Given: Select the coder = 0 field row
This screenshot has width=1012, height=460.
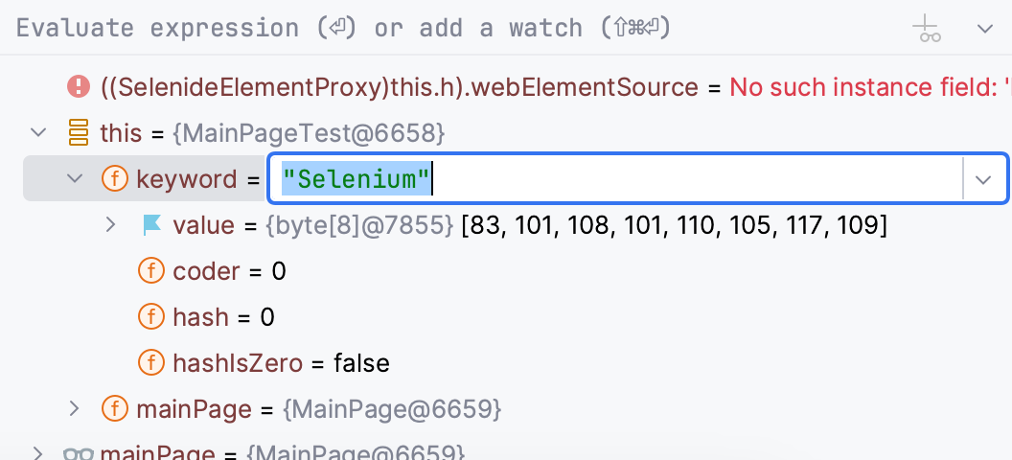Looking at the screenshot, I should pos(230,271).
